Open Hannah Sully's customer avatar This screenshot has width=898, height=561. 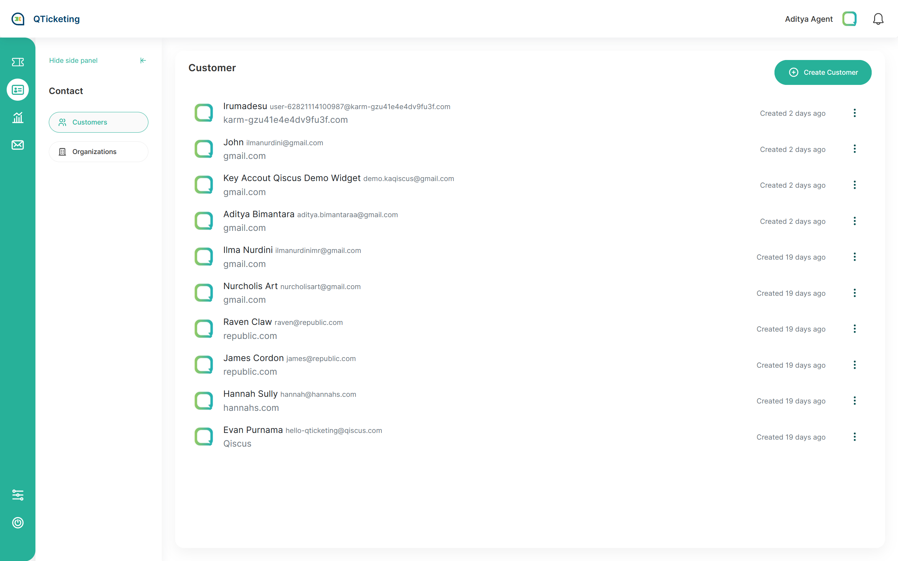tap(204, 401)
